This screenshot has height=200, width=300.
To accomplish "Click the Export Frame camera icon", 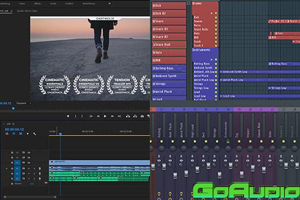I will pos(142,116).
